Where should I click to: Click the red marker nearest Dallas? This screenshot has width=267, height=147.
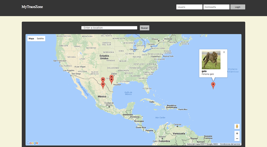click(111, 77)
